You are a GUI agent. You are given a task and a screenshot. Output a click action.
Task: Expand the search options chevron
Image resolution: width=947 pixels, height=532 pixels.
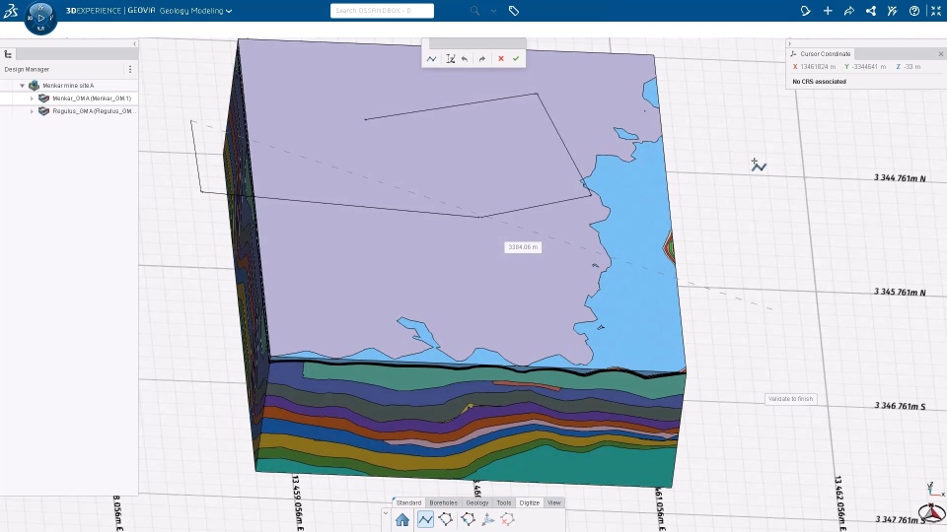point(493,11)
